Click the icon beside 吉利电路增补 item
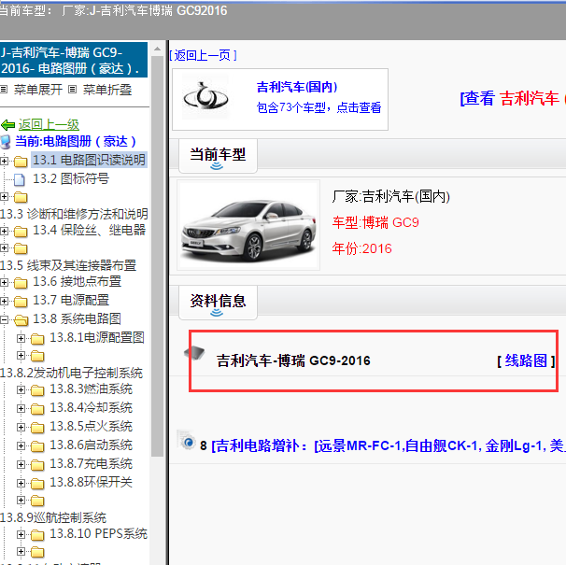The width and height of the screenshot is (566, 565). click(x=187, y=440)
